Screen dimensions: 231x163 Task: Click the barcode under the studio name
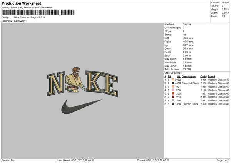coord(38,12)
